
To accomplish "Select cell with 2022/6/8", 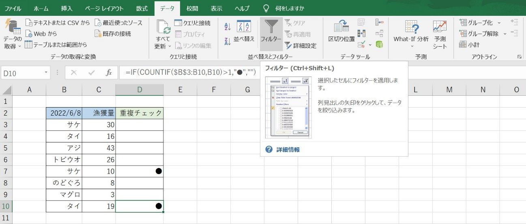I will click(64, 113).
